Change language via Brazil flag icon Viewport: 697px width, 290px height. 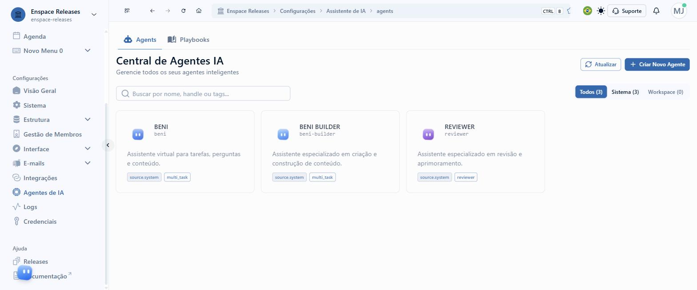point(587,11)
